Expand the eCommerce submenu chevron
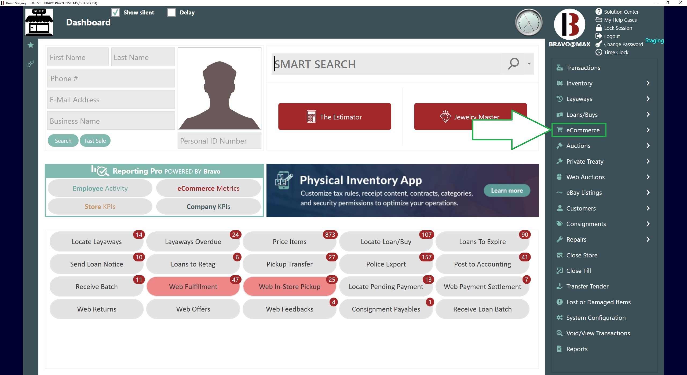The image size is (687, 375). (x=648, y=130)
